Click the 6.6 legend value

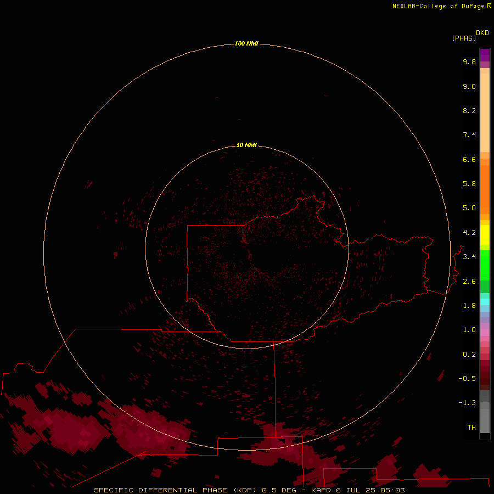pyautogui.click(x=469, y=159)
